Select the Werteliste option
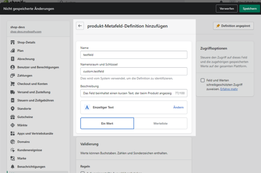 160,123
